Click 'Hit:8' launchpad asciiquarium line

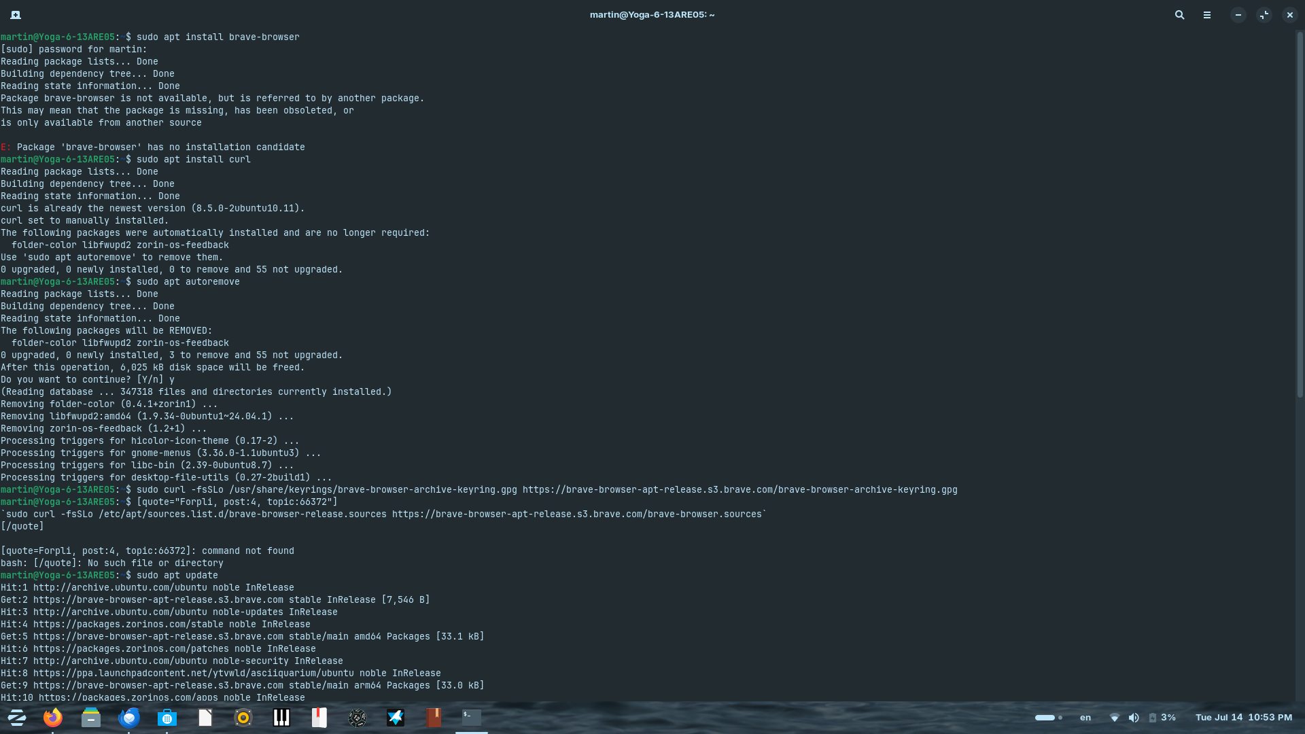220,673
